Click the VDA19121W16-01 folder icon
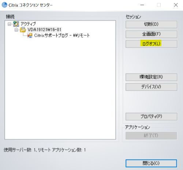Viewport: 183px width, 170px height. pos(23,30)
